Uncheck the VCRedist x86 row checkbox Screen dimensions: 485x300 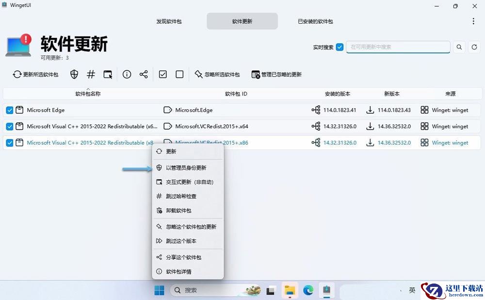(10, 143)
